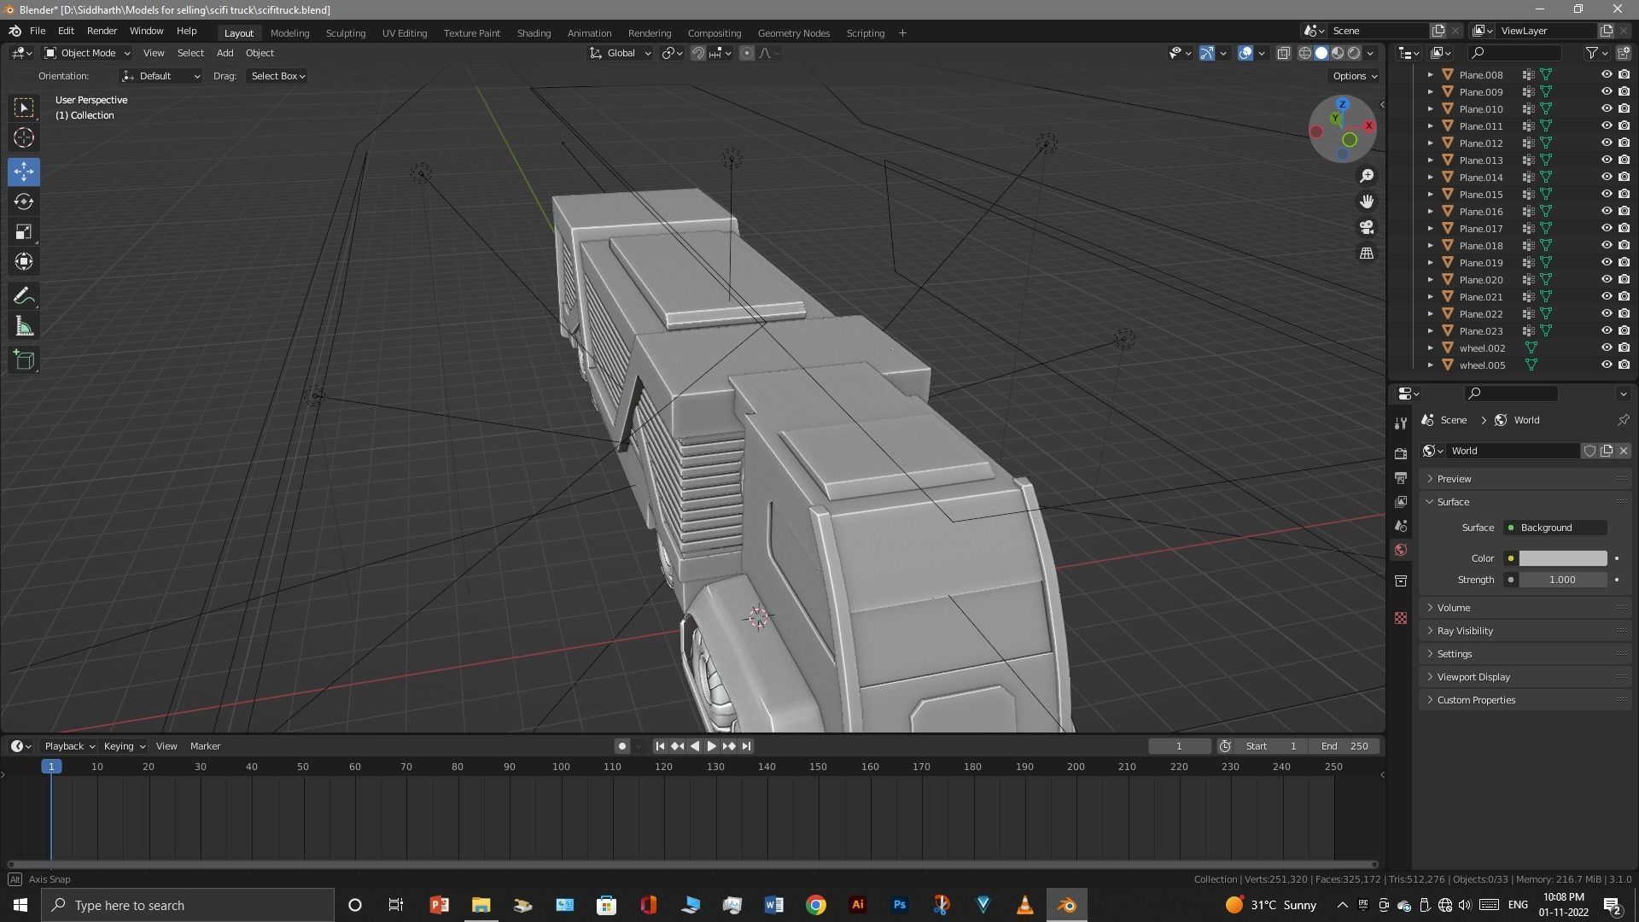The width and height of the screenshot is (1639, 922).
Task: Activate the Move tool
Action: pyautogui.click(x=24, y=172)
